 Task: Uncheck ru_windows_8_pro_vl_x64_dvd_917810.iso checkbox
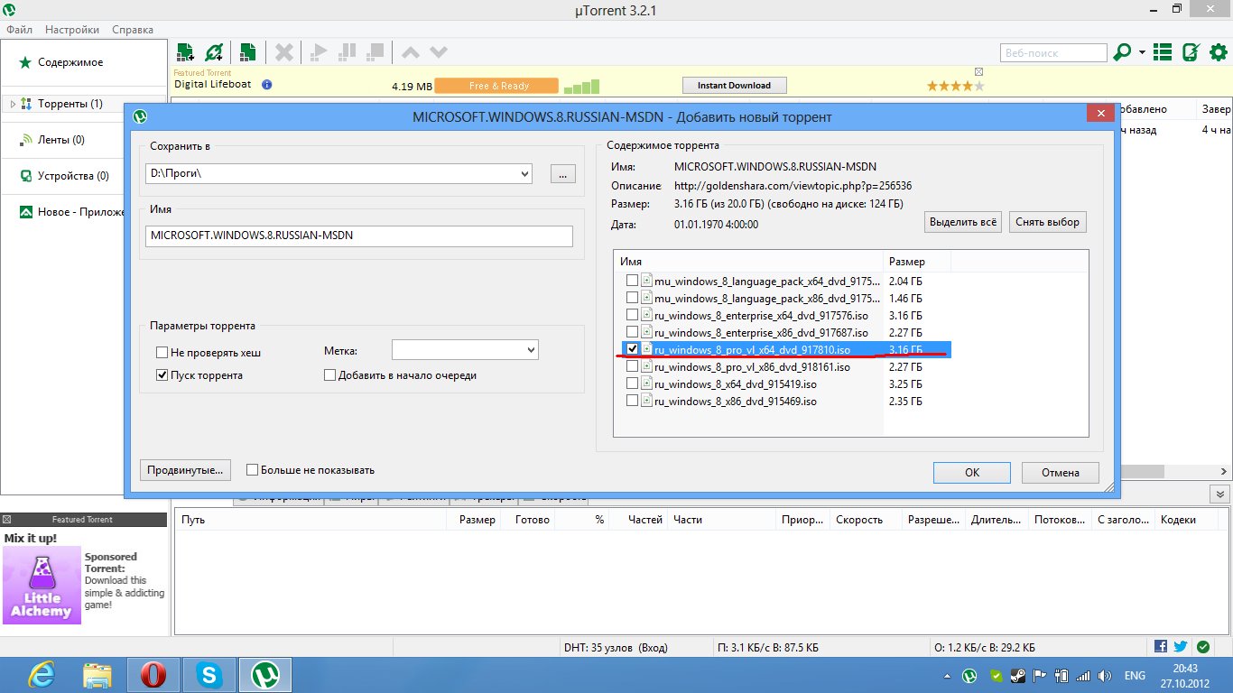tap(633, 349)
